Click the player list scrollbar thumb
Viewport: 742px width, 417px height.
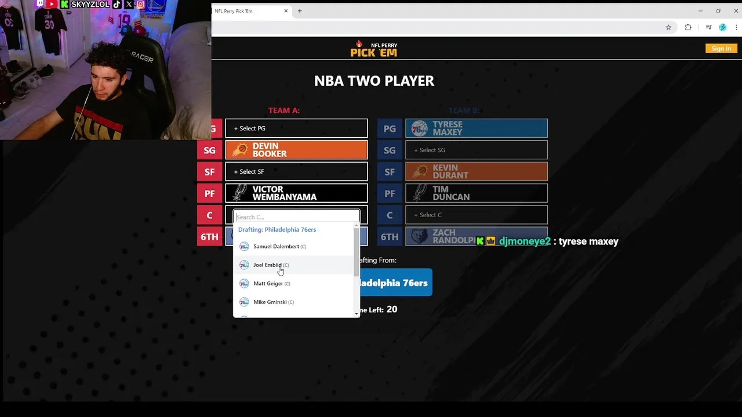[x=357, y=251]
